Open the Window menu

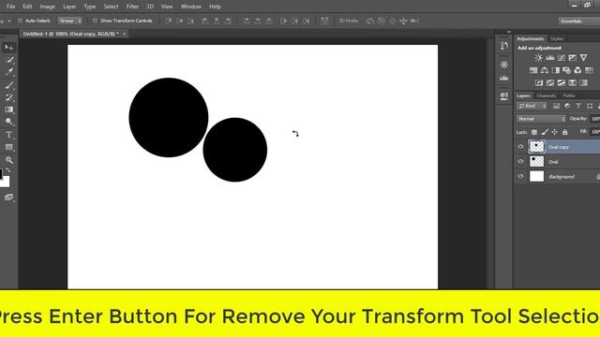click(x=191, y=7)
